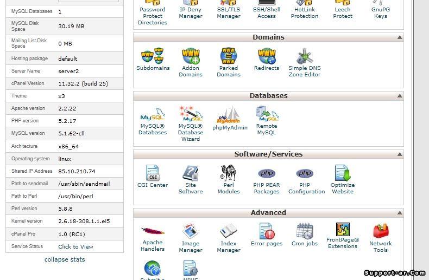Image resolution: width=429 pixels, height=280 pixels.
Task: Collapse the Domains section
Action: pos(400,37)
